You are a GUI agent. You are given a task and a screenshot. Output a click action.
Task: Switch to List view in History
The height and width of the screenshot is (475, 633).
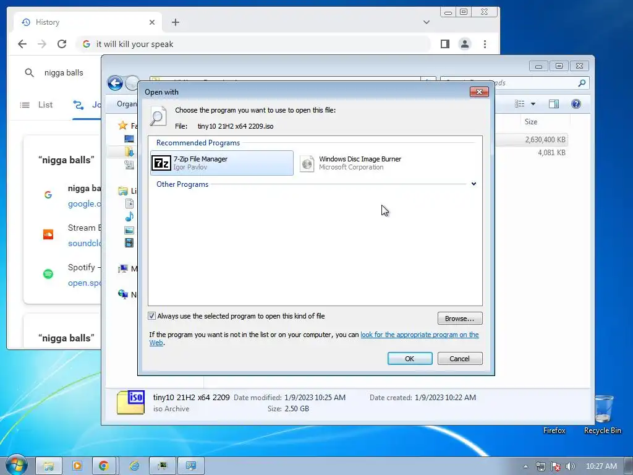click(x=36, y=105)
